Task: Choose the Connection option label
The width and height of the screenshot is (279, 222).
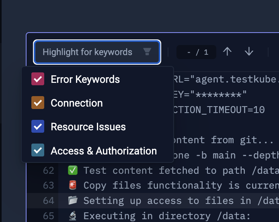Action: tap(77, 103)
